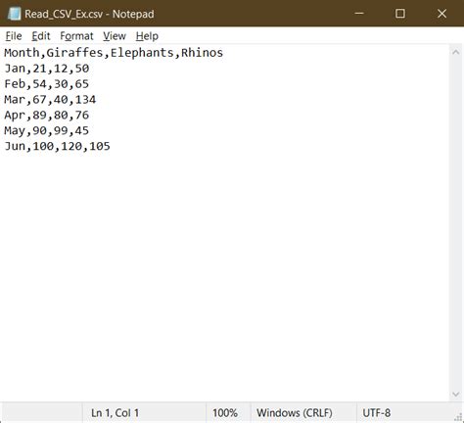This screenshot has width=464, height=423.
Task: Click the line Apr,89,80,76
Action: [47, 115]
